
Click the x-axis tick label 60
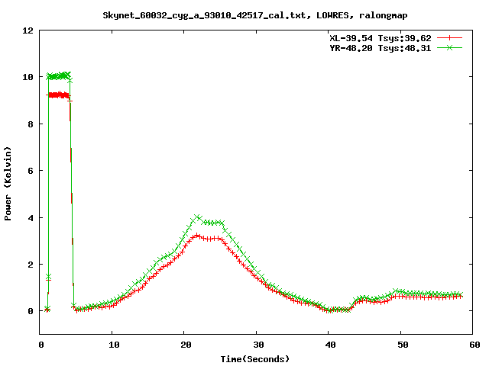(474, 345)
